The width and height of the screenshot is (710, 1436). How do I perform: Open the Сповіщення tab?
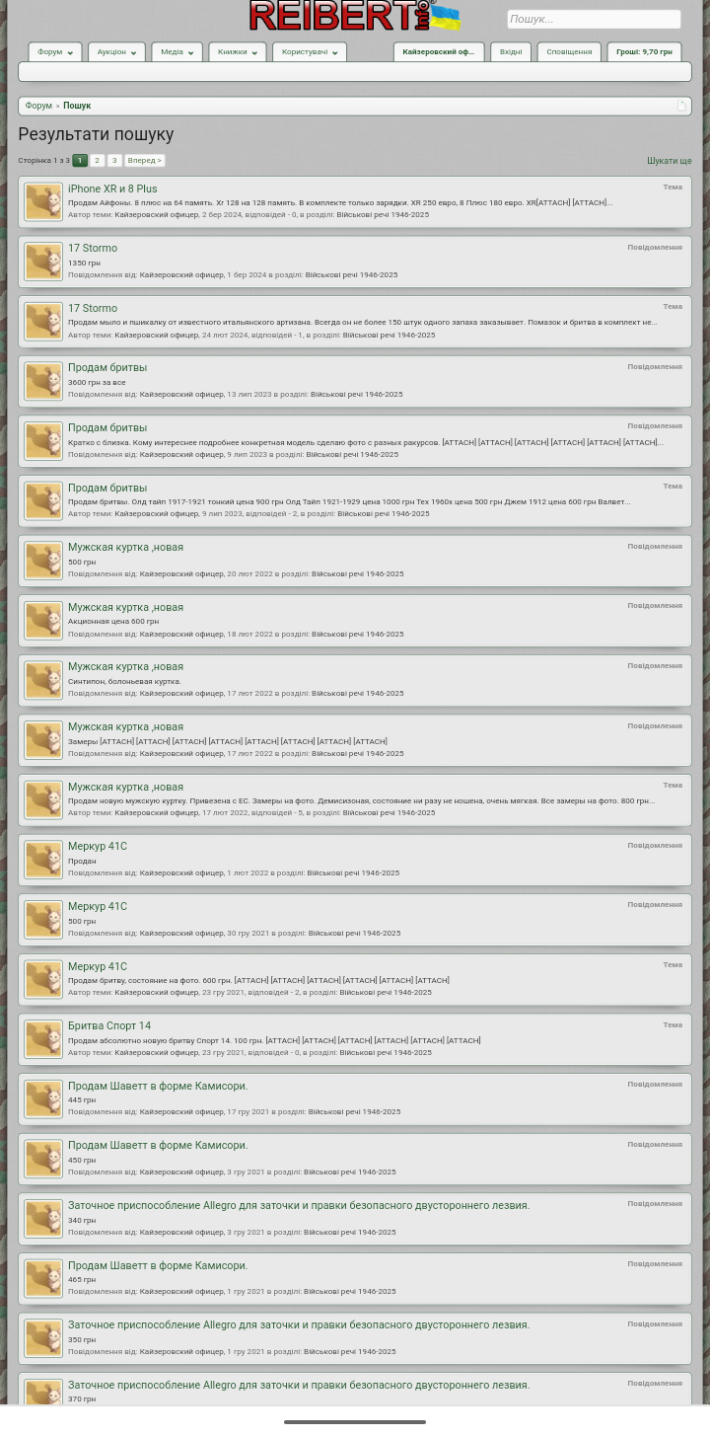point(569,52)
